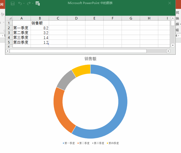Expand the Redo dropdown arrow
Image resolution: width=181 pixels, height=153 pixels.
coord(33,4)
